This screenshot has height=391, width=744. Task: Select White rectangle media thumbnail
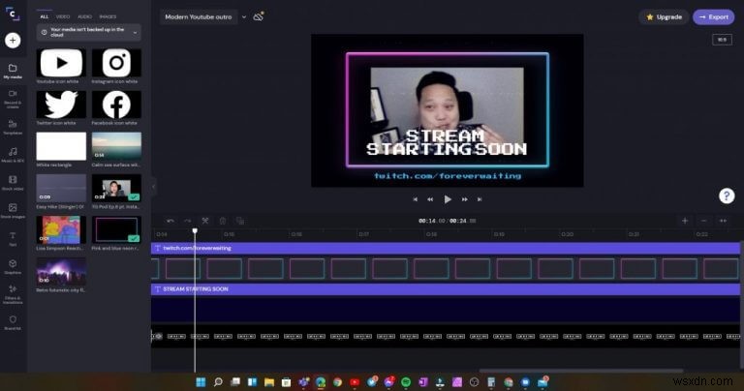point(61,146)
